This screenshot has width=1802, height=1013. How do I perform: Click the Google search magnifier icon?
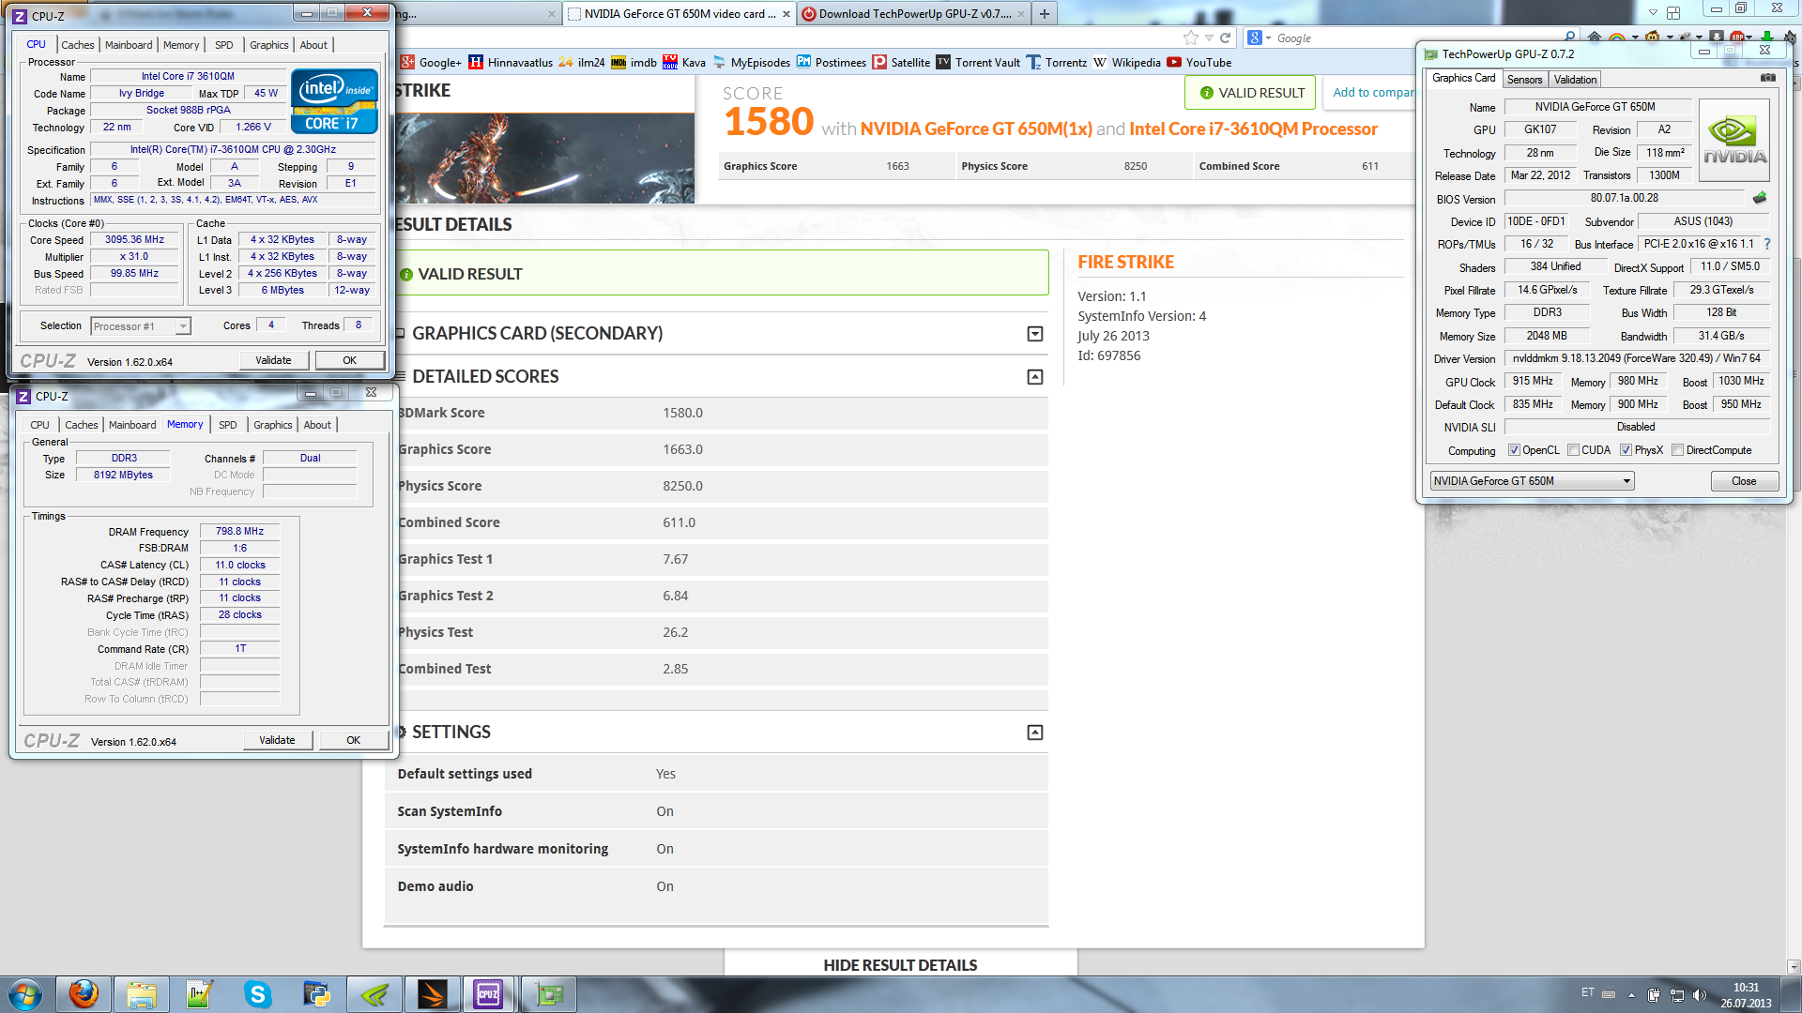(x=1568, y=38)
